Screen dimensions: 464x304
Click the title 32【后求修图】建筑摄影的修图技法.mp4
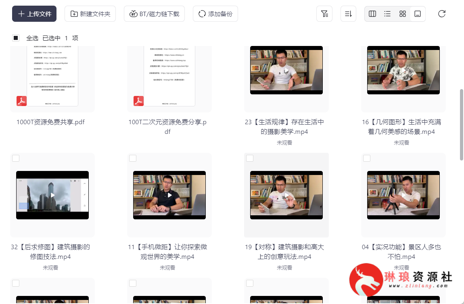click(50, 252)
